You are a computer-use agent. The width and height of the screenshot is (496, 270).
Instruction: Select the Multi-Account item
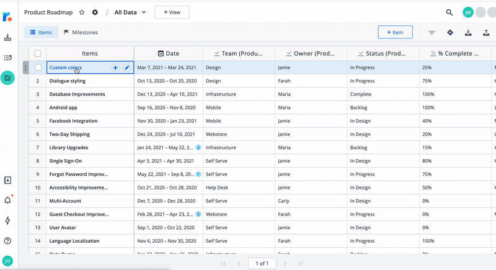point(65,201)
